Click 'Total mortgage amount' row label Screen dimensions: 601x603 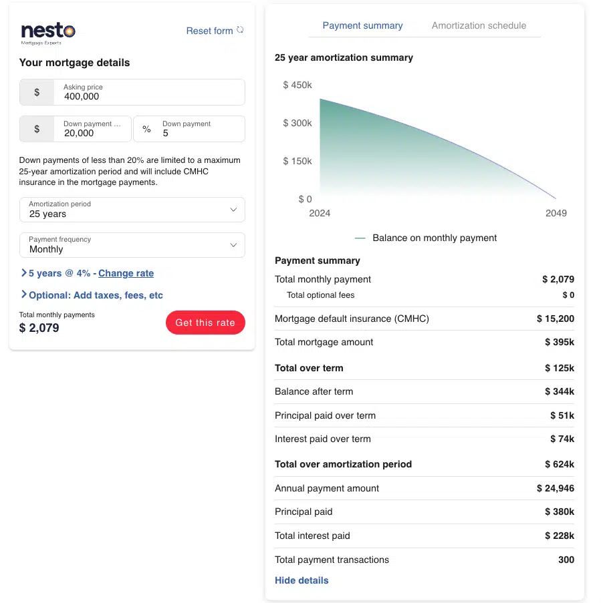(324, 342)
